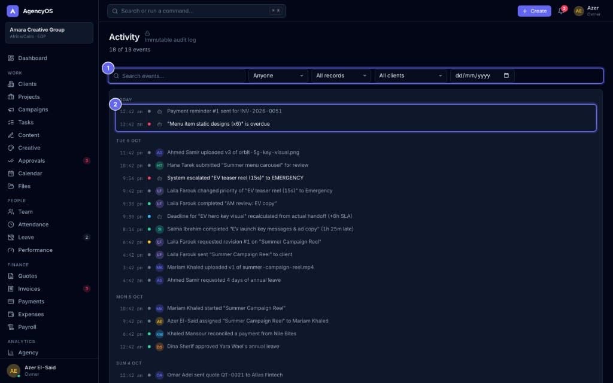This screenshot has height=383, width=613.
Task: Click Salma Ibrahim completed EV launch event
Action: pos(356,229)
